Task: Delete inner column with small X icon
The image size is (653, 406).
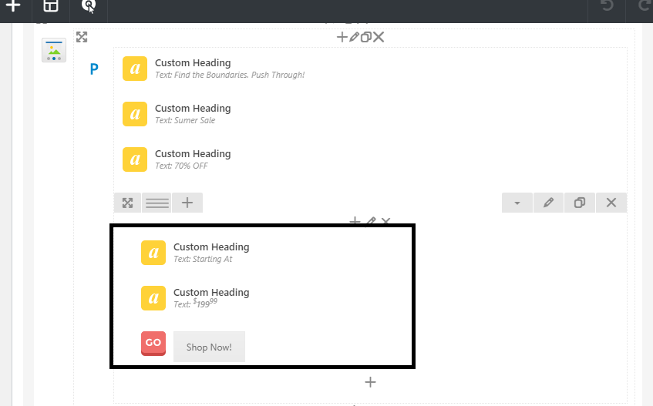Action: pyautogui.click(x=385, y=220)
